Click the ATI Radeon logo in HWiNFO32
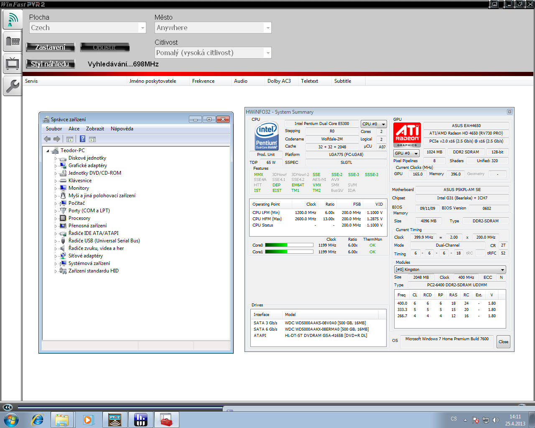 click(407, 135)
